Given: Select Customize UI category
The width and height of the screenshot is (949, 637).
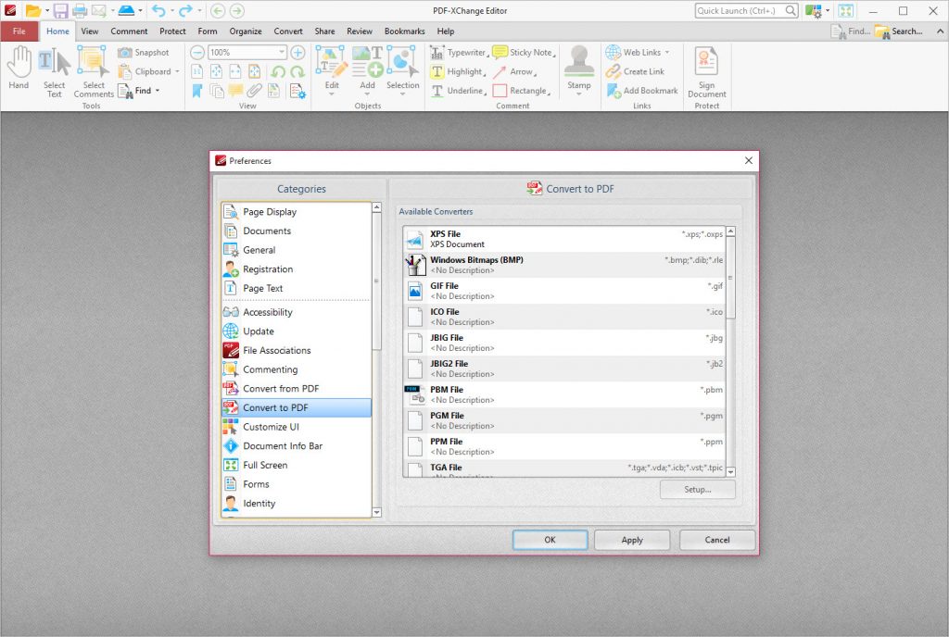Looking at the screenshot, I should point(296,427).
